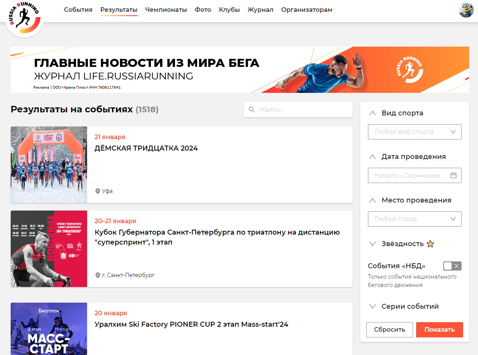
Task: Collapse the Место проведения section
Action: [373, 200]
